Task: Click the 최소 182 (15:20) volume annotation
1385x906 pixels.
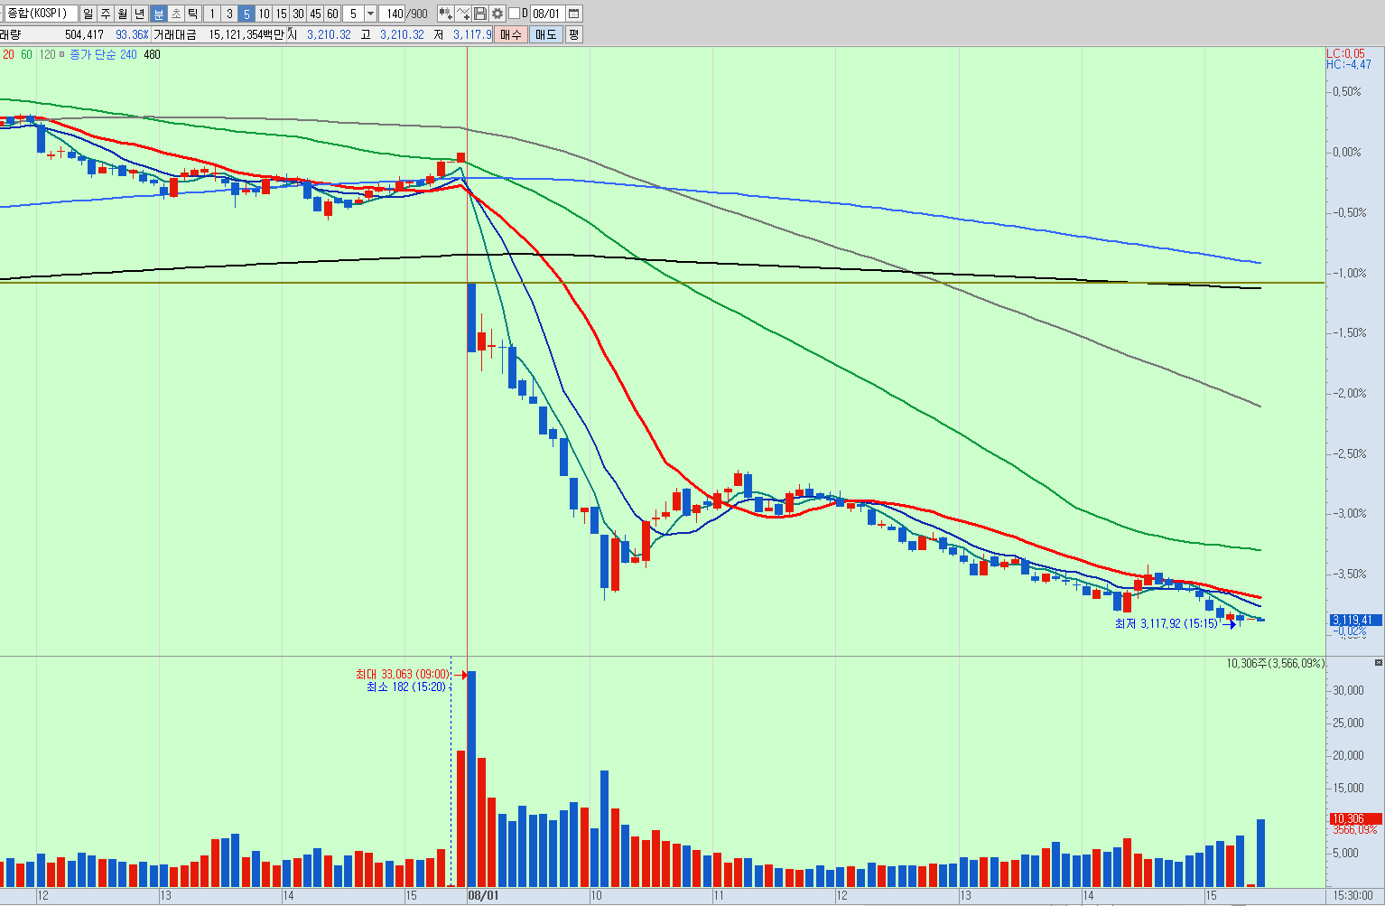Action: click(x=405, y=687)
